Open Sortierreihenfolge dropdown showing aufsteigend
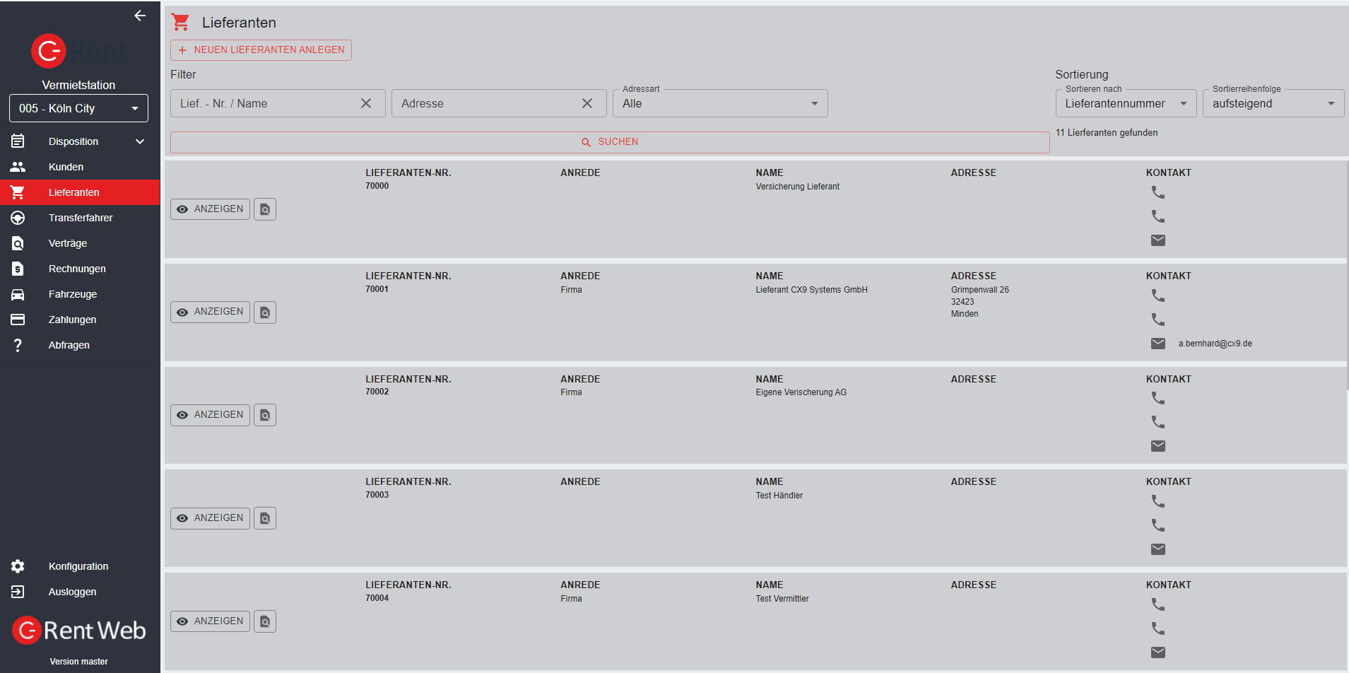The image size is (1349, 673). point(1273,103)
